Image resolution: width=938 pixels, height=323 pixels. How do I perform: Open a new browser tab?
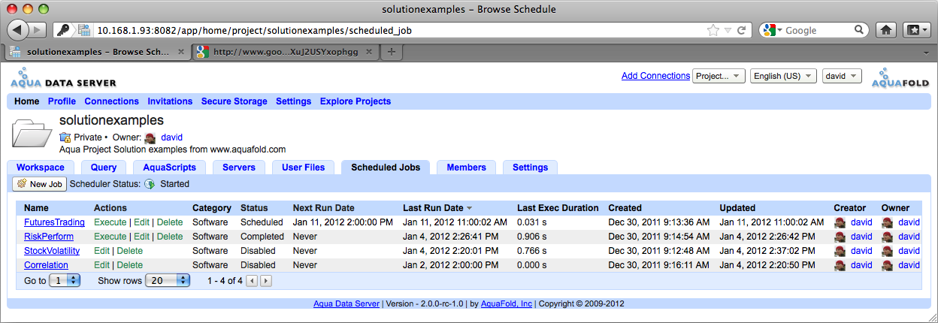click(392, 52)
